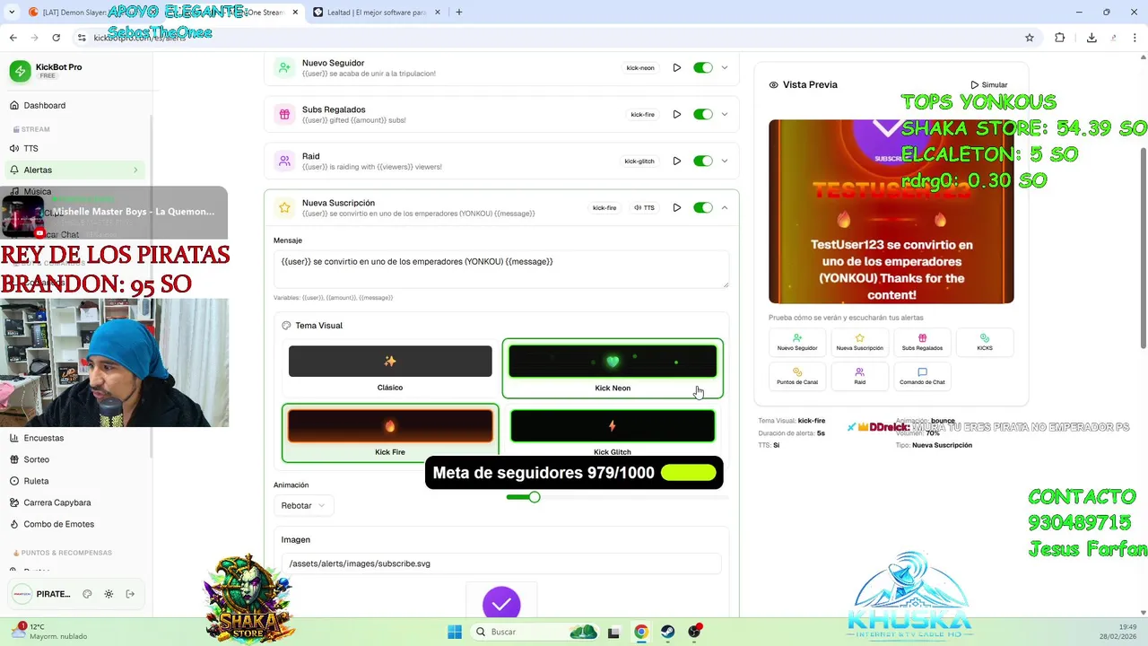This screenshot has height=646, width=1148.
Task: Reload the browser page
Action: (56, 38)
